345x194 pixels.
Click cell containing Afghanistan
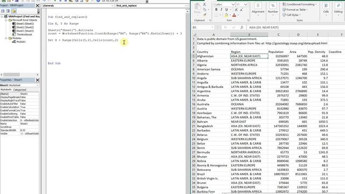coord(213,56)
